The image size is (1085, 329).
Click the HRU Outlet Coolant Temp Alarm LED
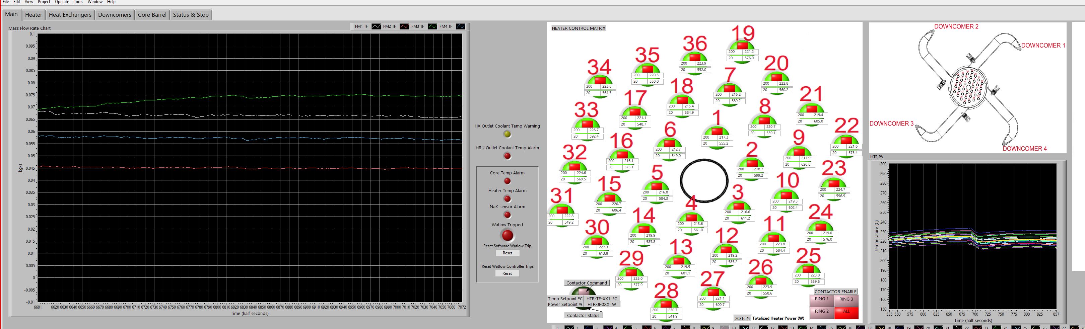[x=507, y=156]
